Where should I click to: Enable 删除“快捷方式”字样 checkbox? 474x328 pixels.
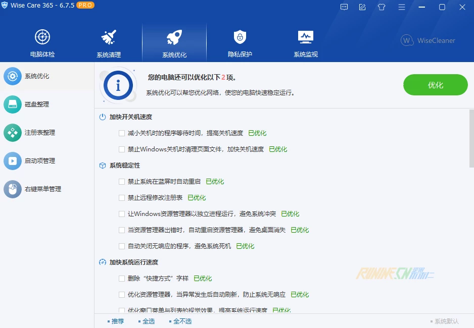(x=121, y=279)
